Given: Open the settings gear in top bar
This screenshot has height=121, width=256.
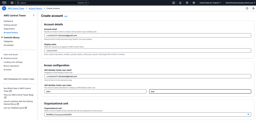Looking at the screenshot, I should [x=194, y=3].
